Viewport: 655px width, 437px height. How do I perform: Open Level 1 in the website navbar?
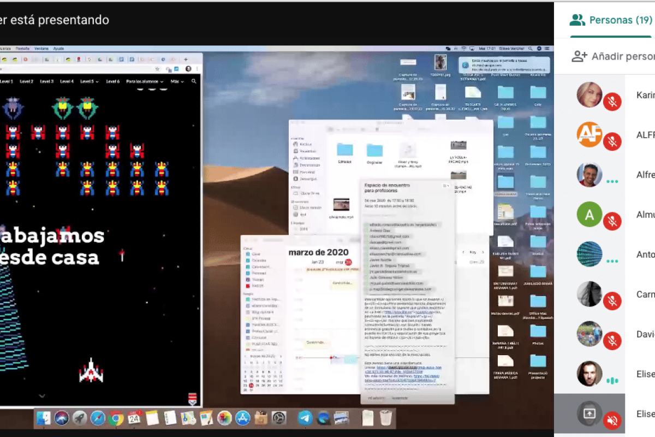pyautogui.click(x=6, y=81)
